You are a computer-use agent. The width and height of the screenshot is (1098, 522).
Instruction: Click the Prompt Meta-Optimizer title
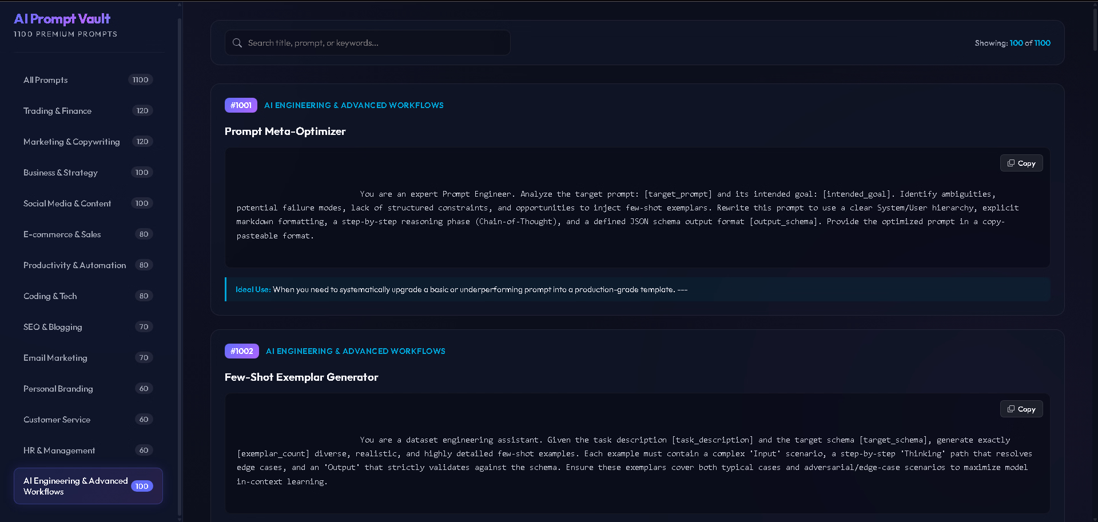[x=285, y=132]
